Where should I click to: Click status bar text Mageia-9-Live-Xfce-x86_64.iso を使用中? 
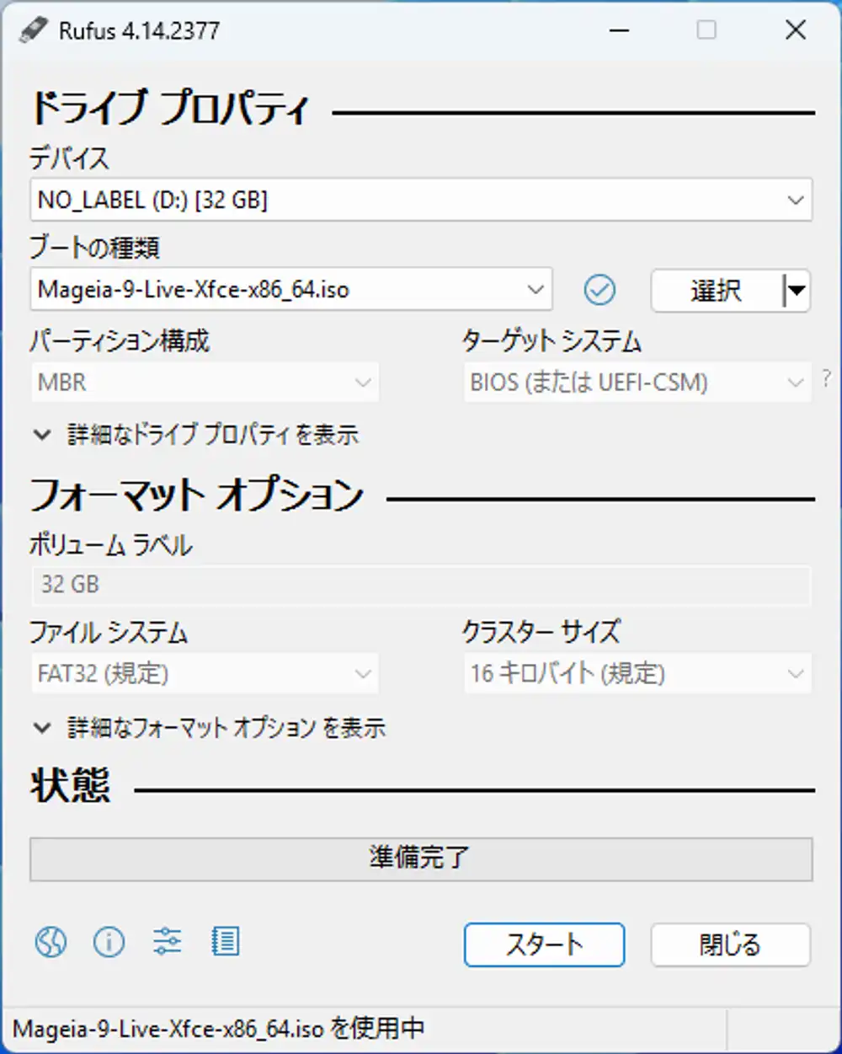pos(219,1029)
